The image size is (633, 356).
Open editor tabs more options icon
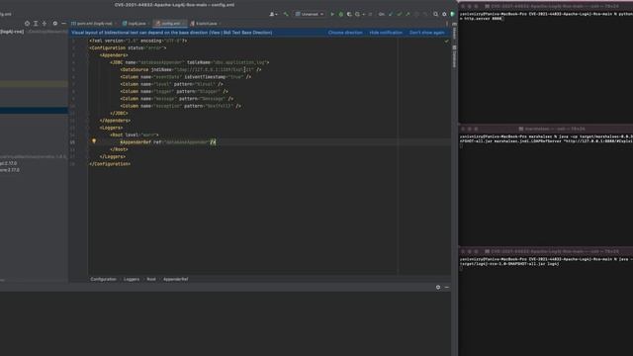tap(446, 24)
